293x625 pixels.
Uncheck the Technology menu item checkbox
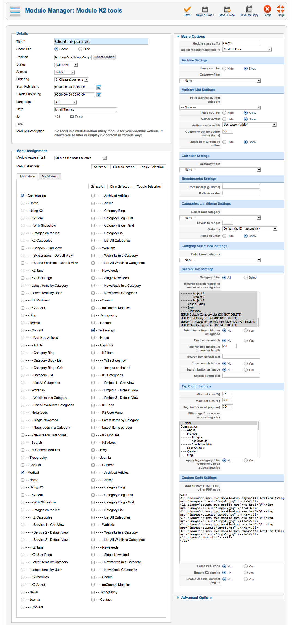[93, 330]
